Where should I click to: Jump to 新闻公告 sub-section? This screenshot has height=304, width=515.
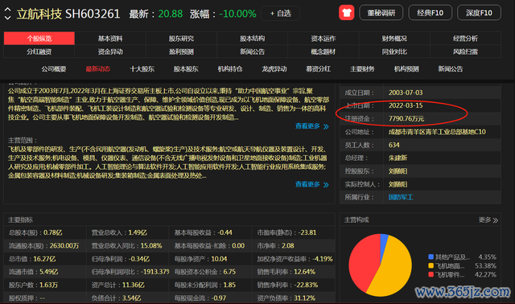click(x=451, y=69)
